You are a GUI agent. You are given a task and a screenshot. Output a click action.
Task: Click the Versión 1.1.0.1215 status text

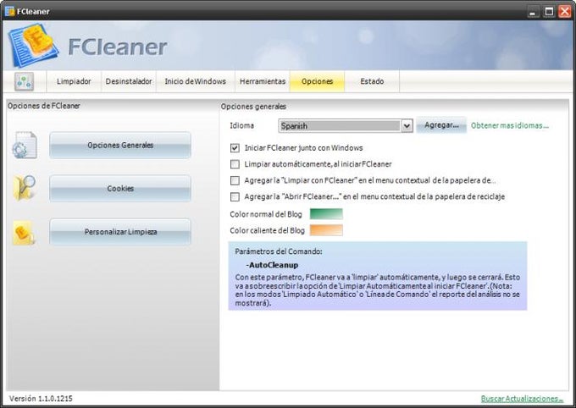(x=41, y=399)
